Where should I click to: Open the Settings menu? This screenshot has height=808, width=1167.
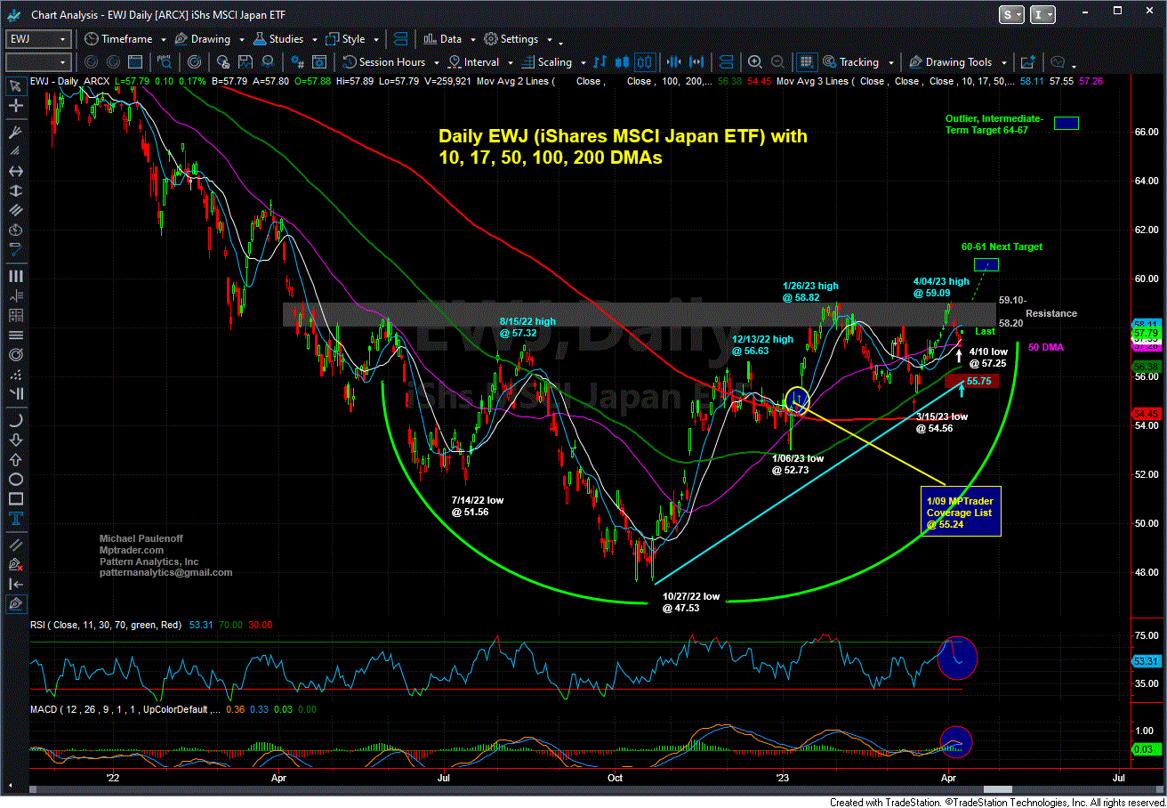[511, 39]
